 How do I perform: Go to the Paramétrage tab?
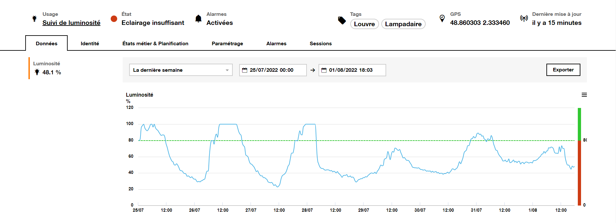point(227,44)
